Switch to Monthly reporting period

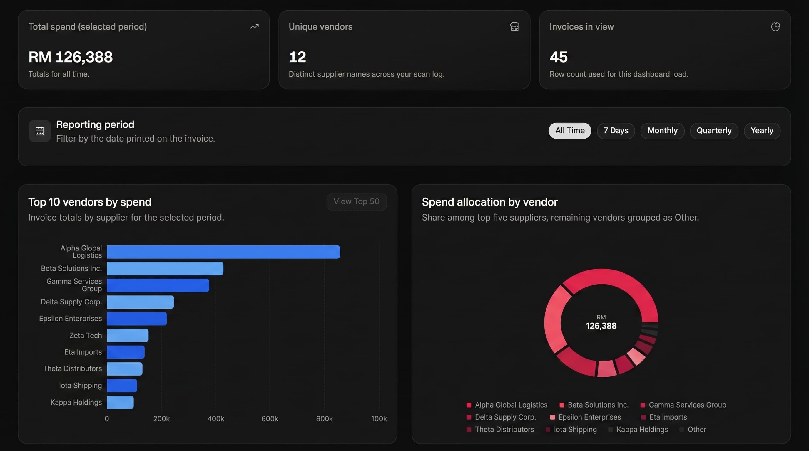click(x=662, y=130)
